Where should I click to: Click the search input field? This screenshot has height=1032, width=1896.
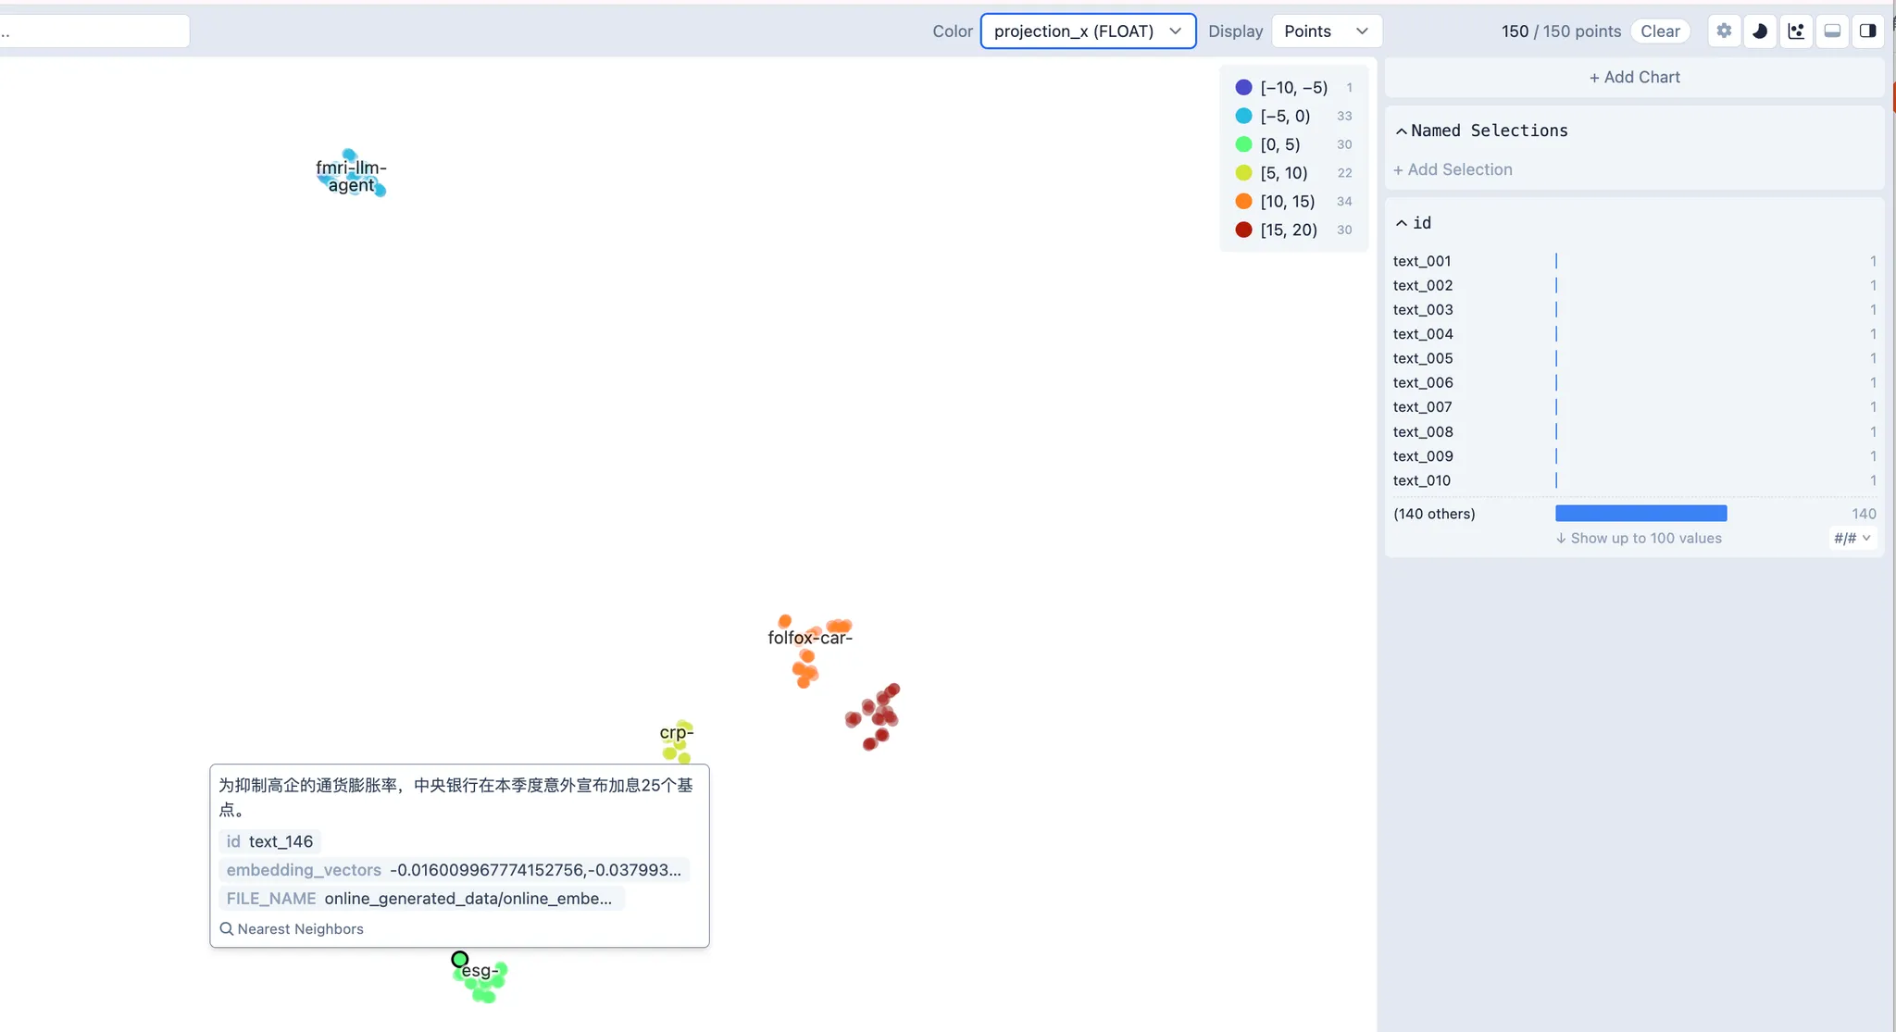coord(93,31)
